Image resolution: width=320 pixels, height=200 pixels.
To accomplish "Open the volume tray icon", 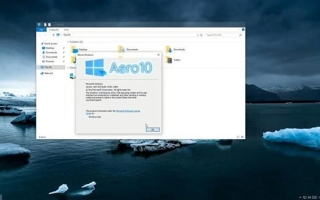I will (x=309, y=197).
